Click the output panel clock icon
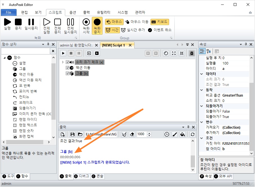 (x=167, y=134)
